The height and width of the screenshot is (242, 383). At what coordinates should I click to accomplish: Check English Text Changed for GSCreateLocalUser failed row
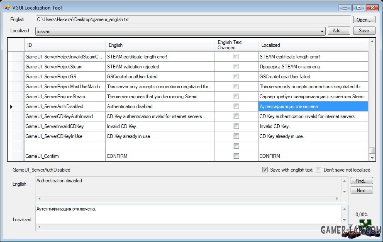[x=236, y=76]
